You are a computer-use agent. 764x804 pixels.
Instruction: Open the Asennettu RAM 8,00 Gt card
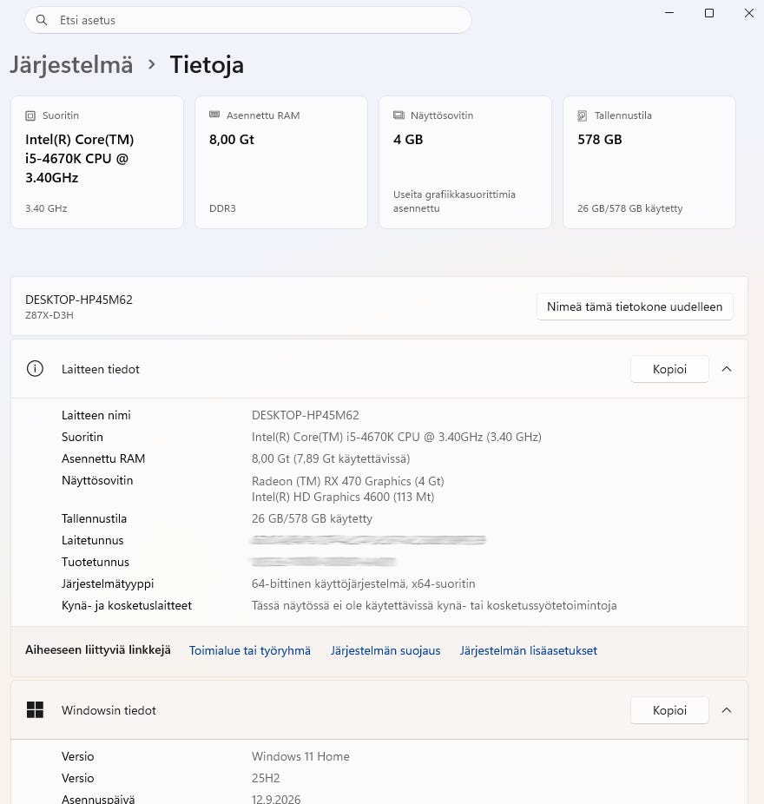tap(281, 162)
